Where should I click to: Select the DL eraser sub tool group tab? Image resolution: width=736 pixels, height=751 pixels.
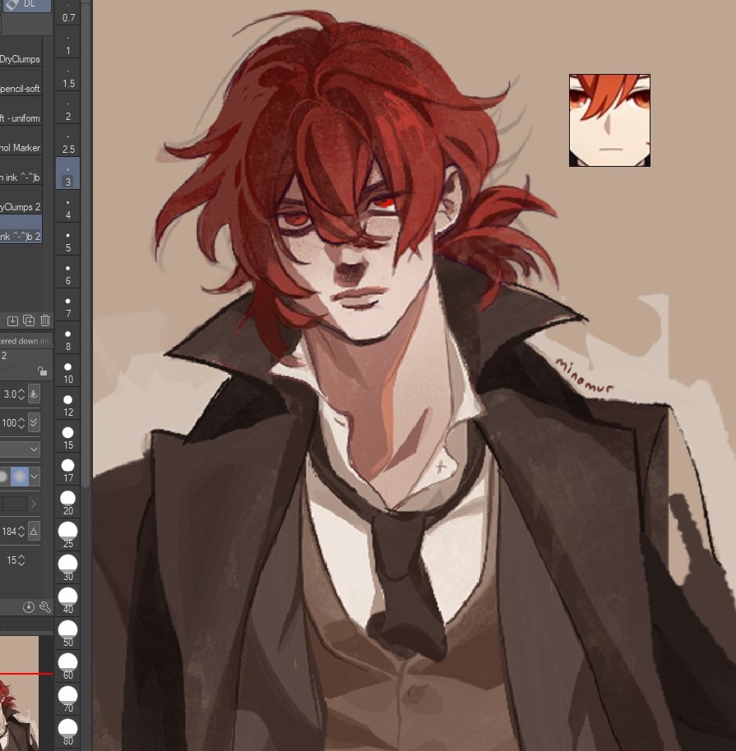pos(25,5)
